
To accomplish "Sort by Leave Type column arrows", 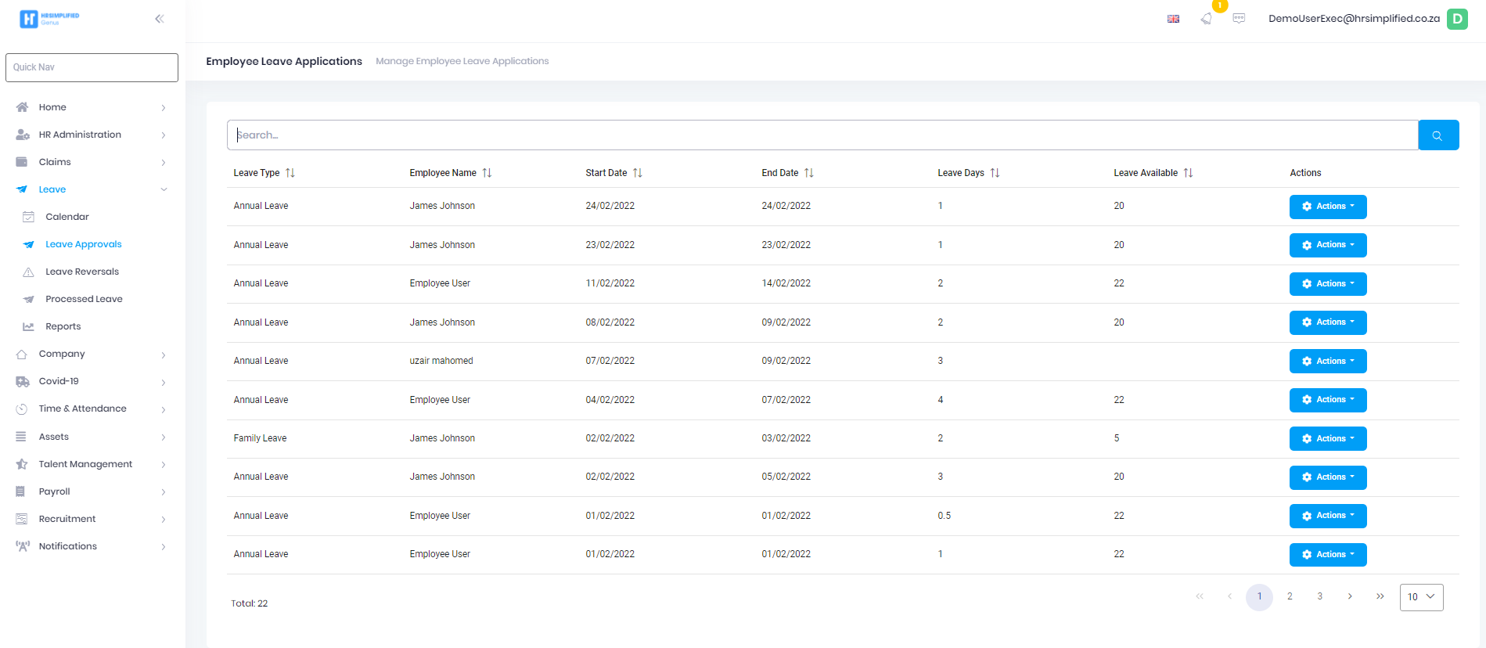I will pyautogui.click(x=290, y=173).
